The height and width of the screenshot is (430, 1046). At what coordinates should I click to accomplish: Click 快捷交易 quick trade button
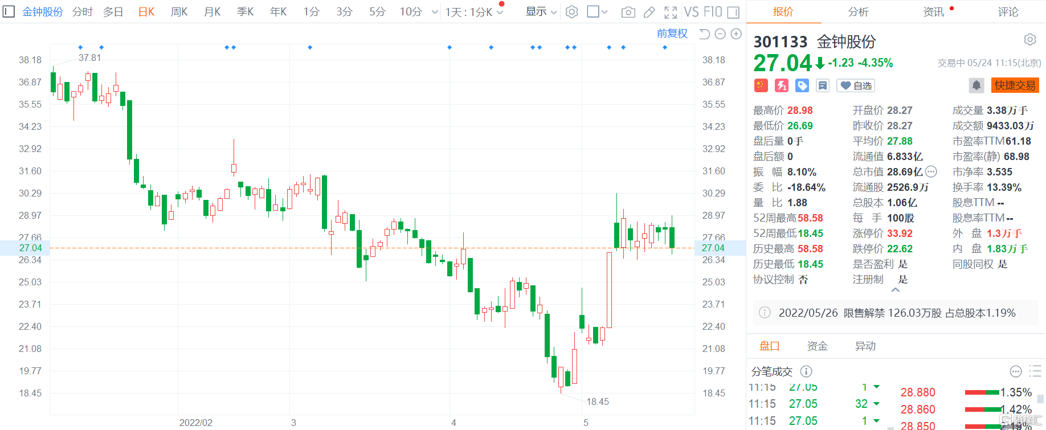click(x=1015, y=85)
